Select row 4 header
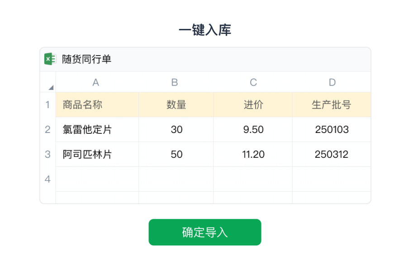 48,179
